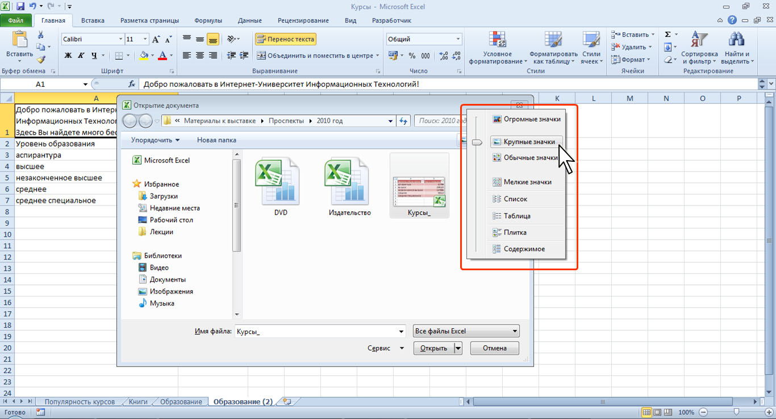Click the Undo icon in quick access toolbar

tap(33, 7)
